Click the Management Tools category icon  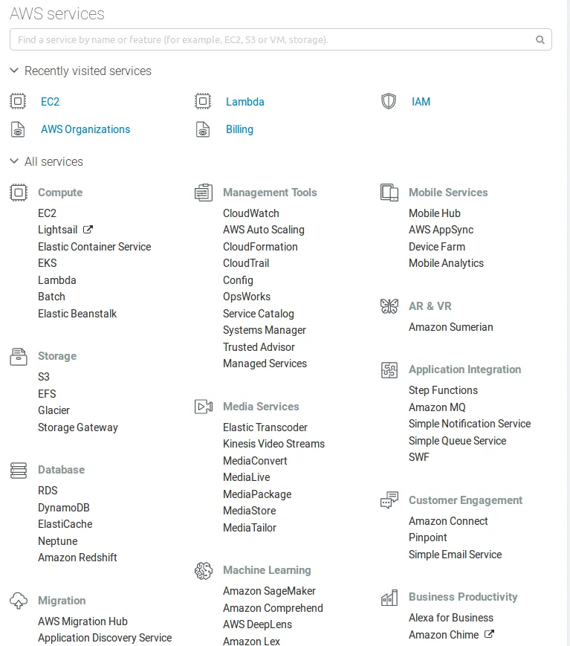tap(204, 193)
